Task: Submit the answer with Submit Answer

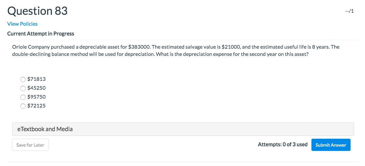Action: pos(331,145)
